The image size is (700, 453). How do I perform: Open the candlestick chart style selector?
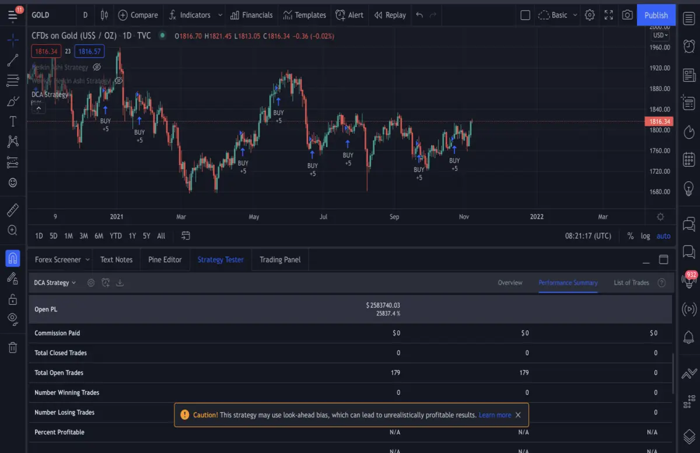(104, 15)
